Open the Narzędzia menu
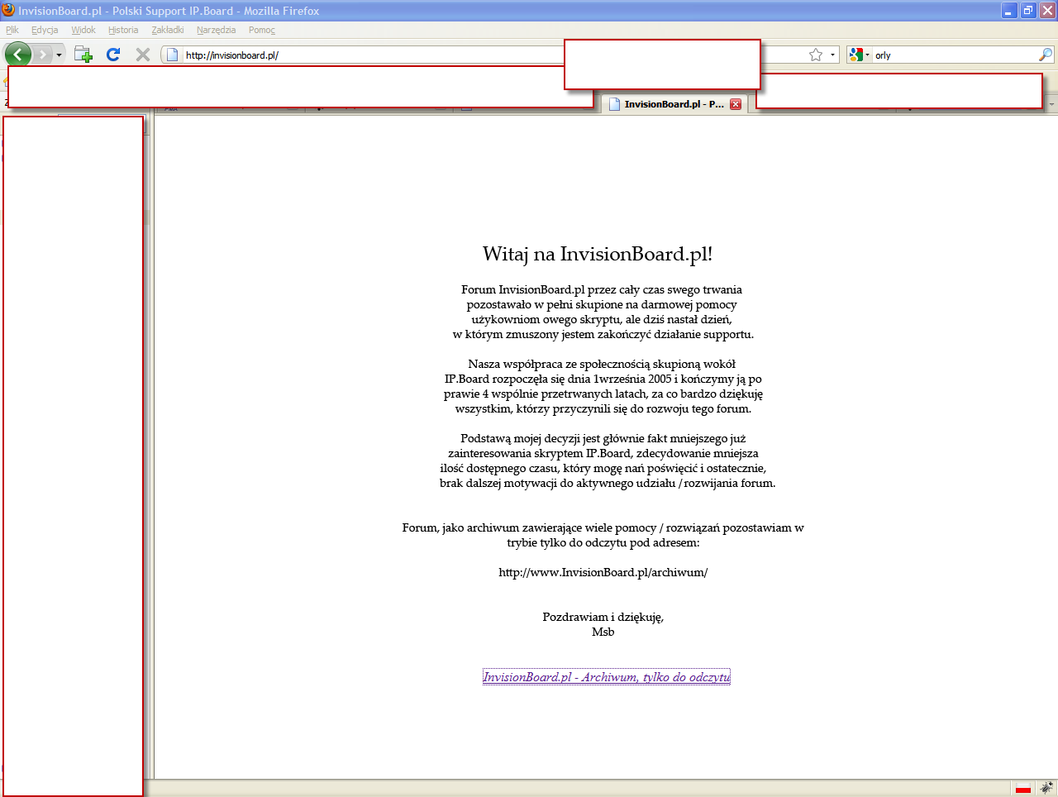 point(216,30)
